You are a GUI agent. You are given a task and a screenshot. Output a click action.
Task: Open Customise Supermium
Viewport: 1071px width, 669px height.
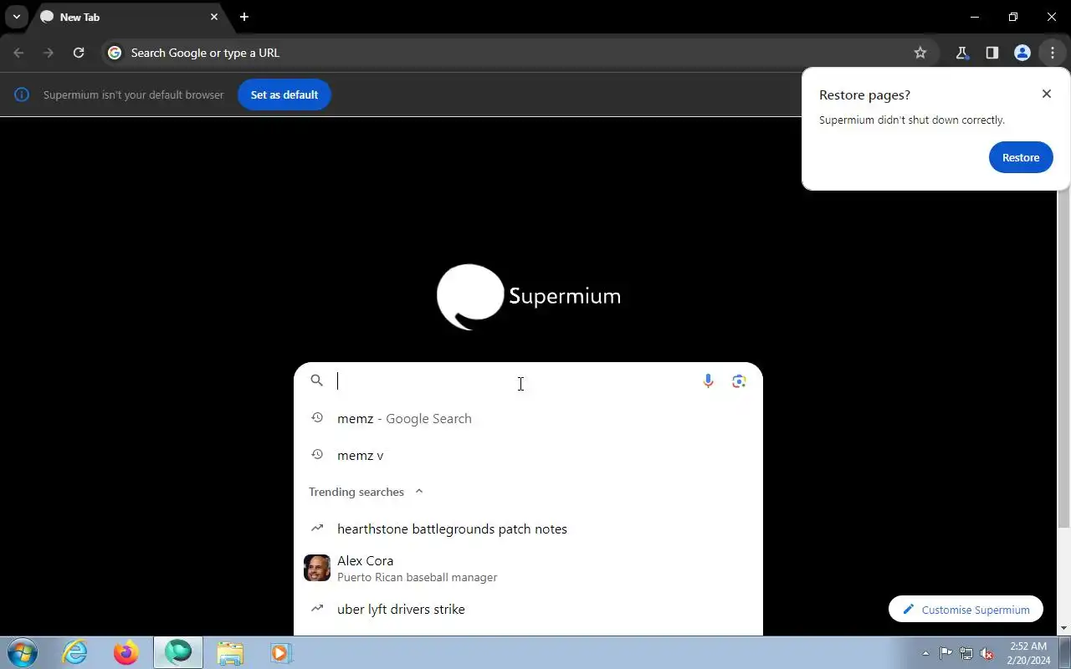pyautogui.click(x=966, y=610)
